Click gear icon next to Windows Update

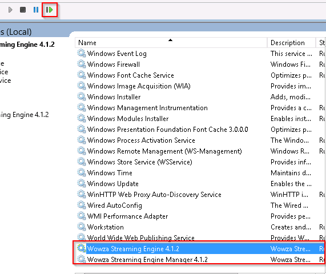tap(82, 183)
